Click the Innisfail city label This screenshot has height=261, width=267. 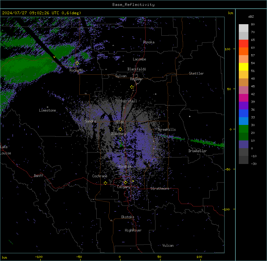[x=129, y=101]
